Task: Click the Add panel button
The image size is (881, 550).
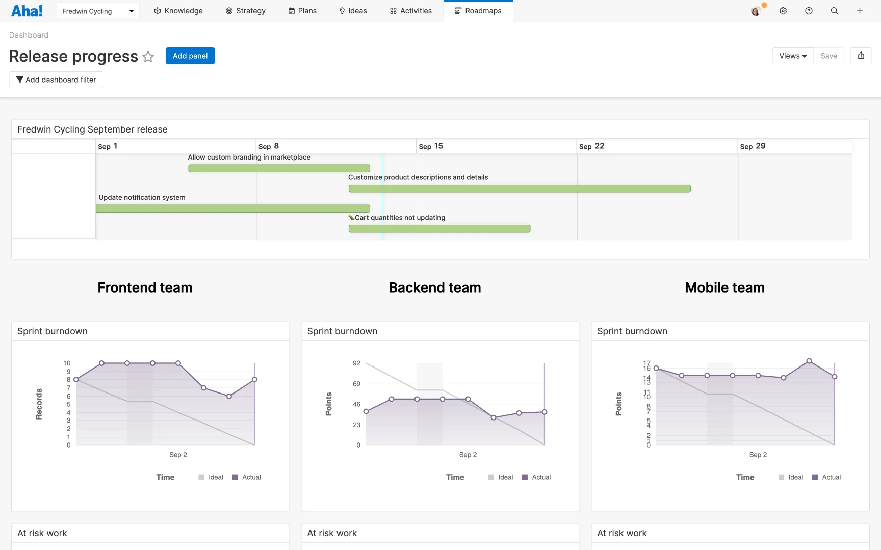Action: click(x=190, y=56)
